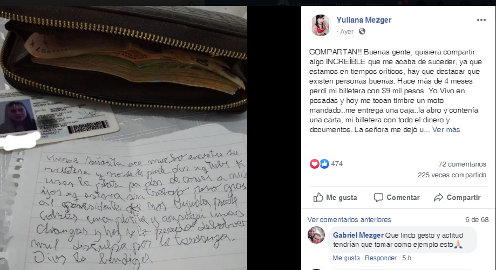Open Gabriel Mezger's avatar
496x270 pixels.
tap(316, 235)
